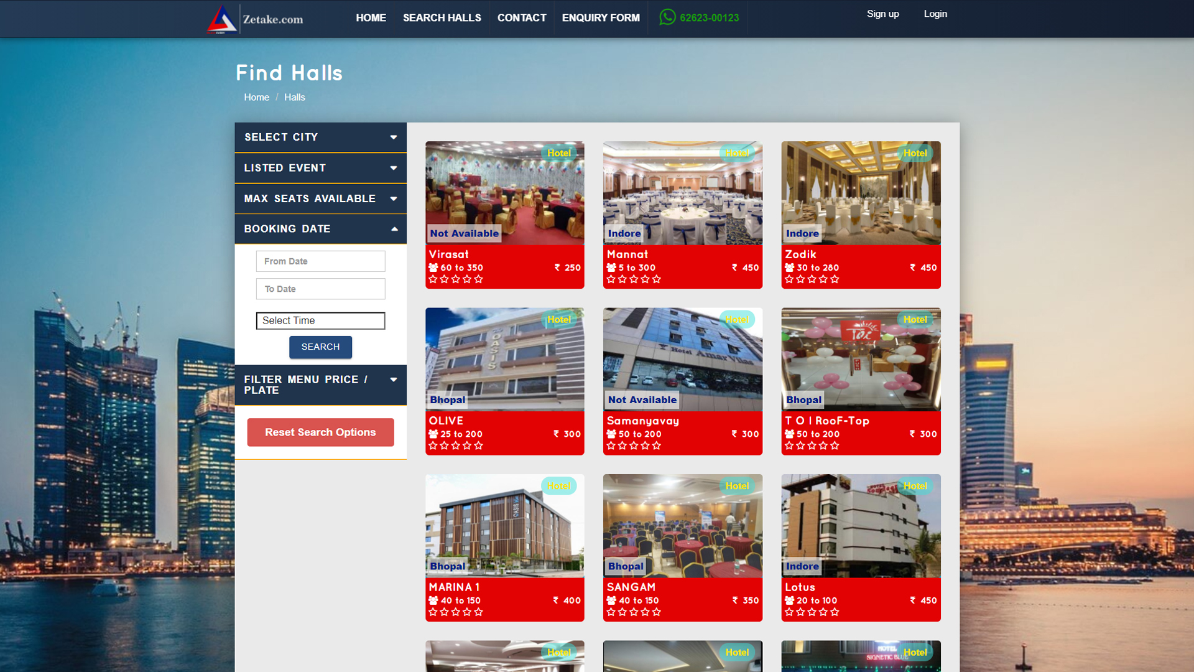Open the T O I Roof-Top photo
The image size is (1194, 672).
point(861,359)
